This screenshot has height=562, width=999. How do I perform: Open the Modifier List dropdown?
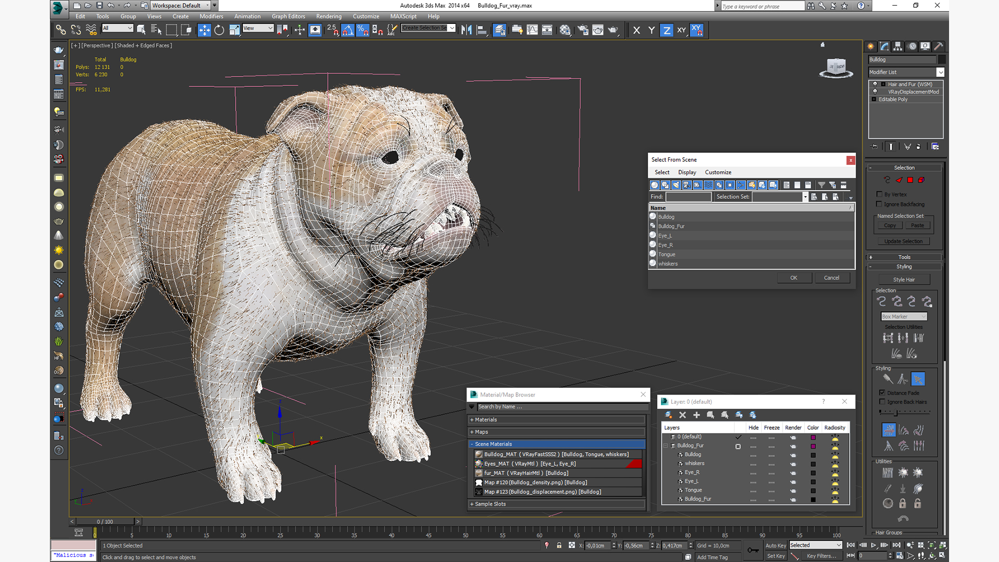point(940,72)
